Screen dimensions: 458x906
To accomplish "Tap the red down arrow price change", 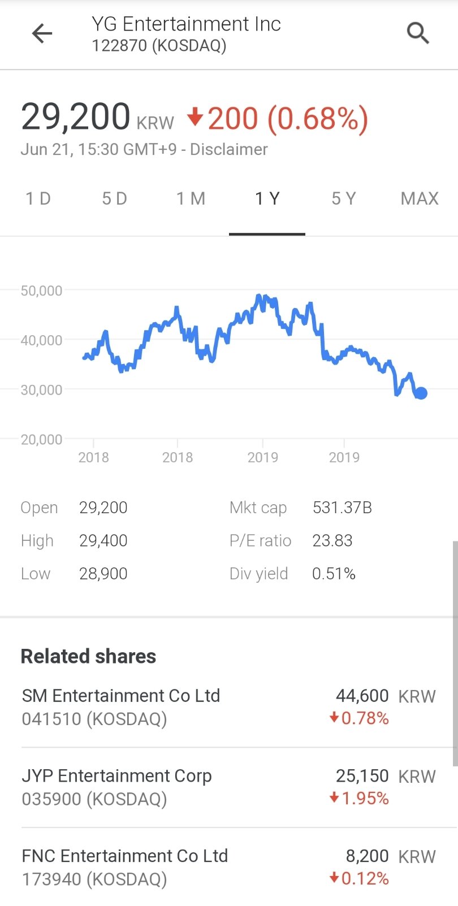I will click(x=195, y=117).
